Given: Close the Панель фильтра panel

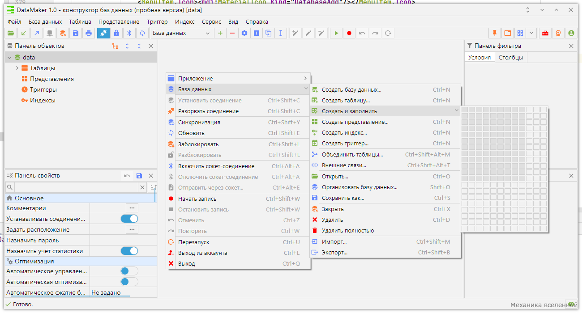Looking at the screenshot, I should pos(571,46).
